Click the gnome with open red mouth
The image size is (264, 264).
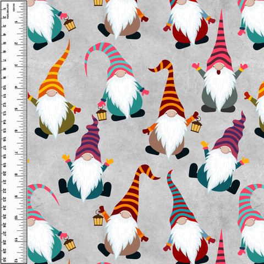[219, 62]
